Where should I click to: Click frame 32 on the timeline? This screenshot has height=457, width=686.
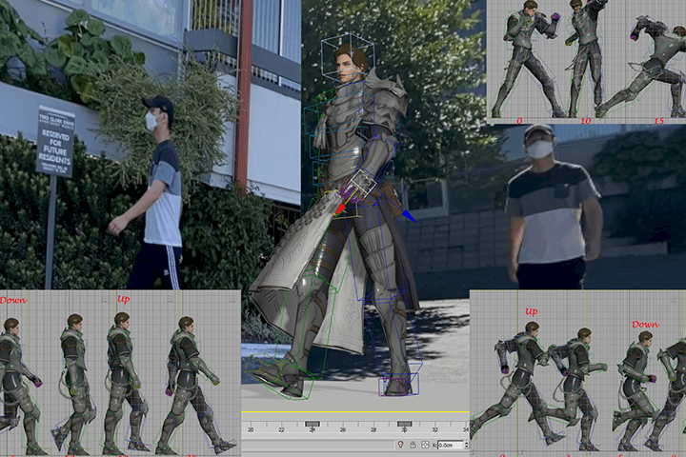pos(434,430)
